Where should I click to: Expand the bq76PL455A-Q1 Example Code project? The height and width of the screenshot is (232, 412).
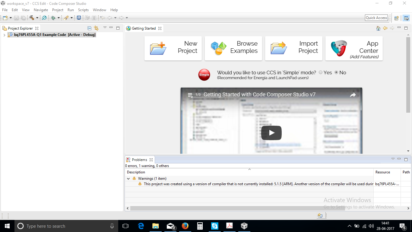tap(4, 35)
